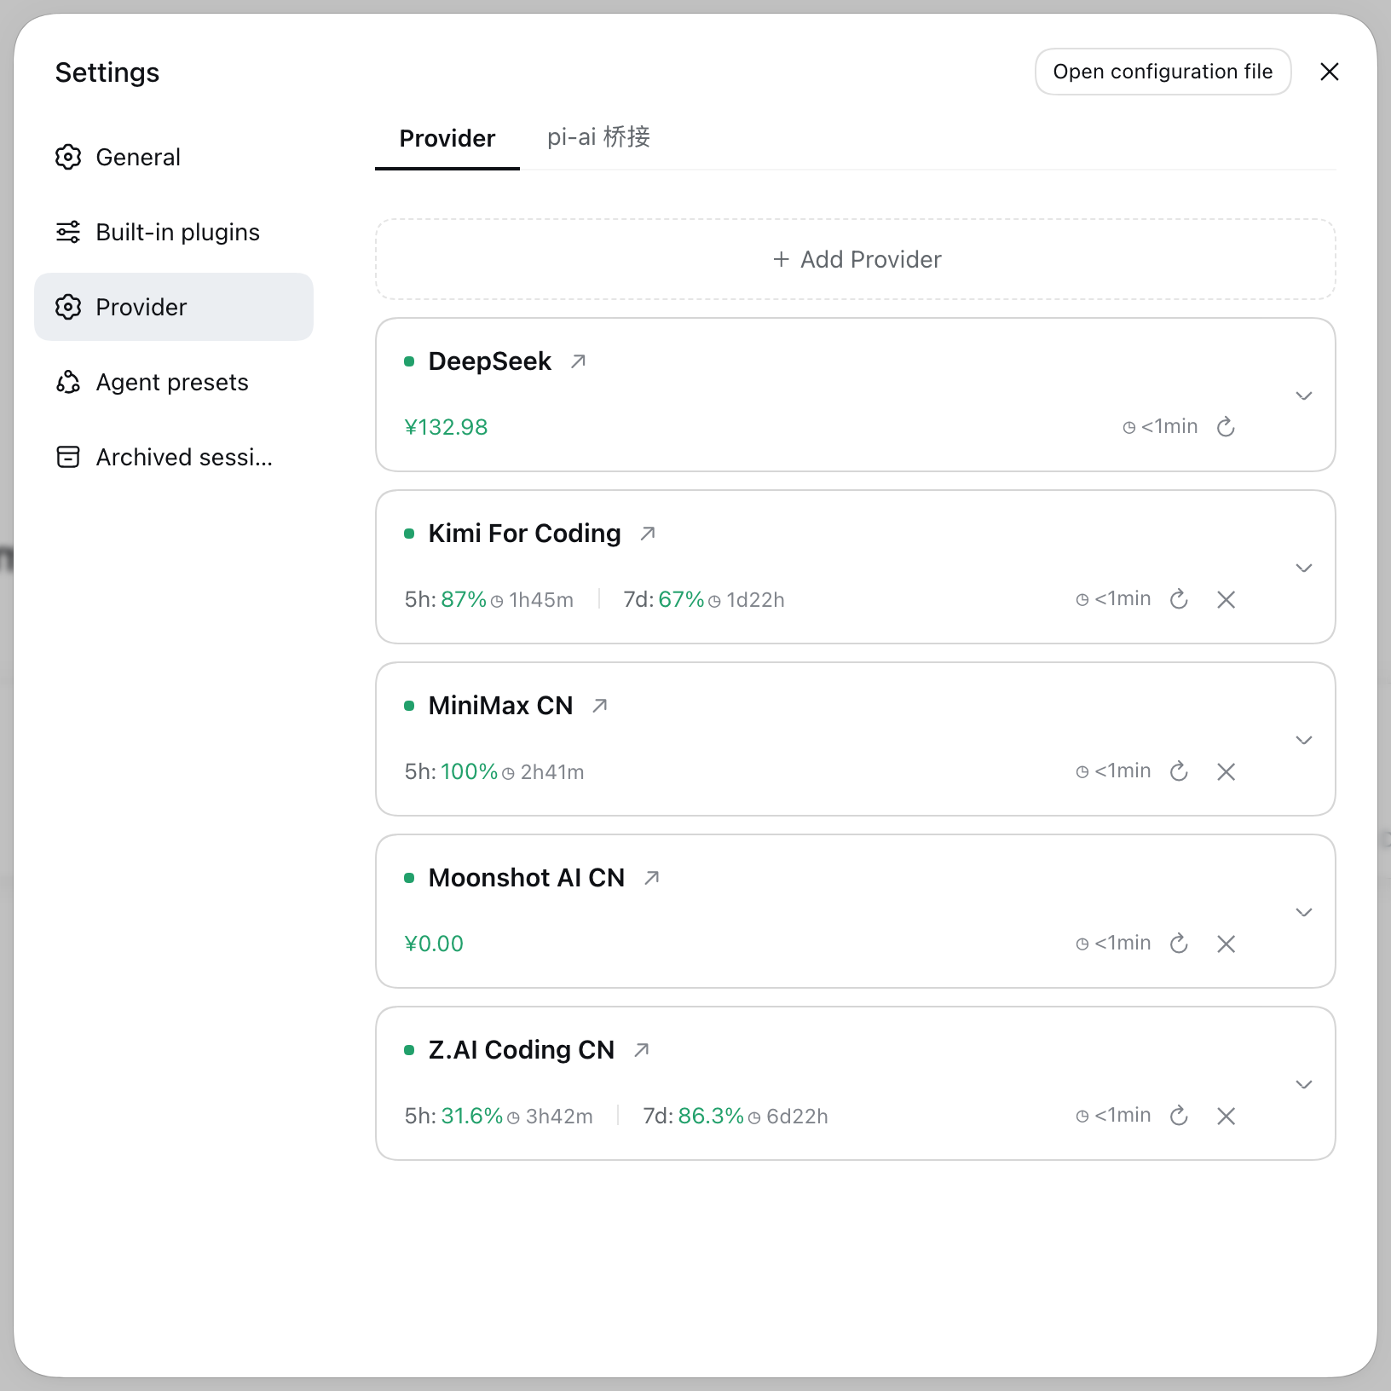Click the DeepSeek provider name
The height and width of the screenshot is (1391, 1391).
coord(489,361)
